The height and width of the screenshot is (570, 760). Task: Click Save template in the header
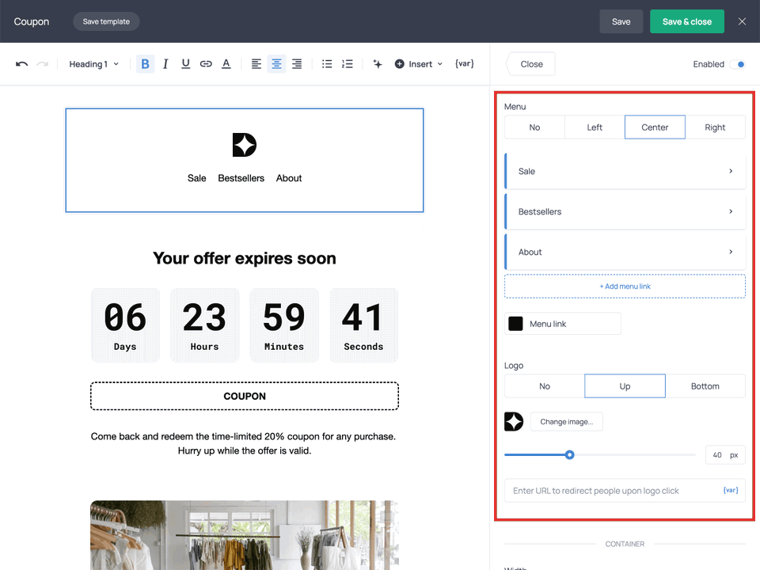coord(106,21)
